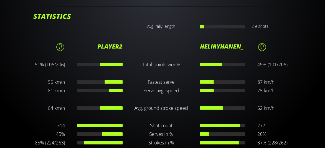Click HELIRYHANEN_'s Avg. ground stroke speed bar
325x148 pixels.
[222, 108]
